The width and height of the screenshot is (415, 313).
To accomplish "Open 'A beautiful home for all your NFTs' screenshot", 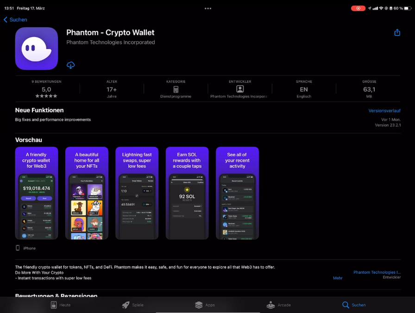I will 87,193.
